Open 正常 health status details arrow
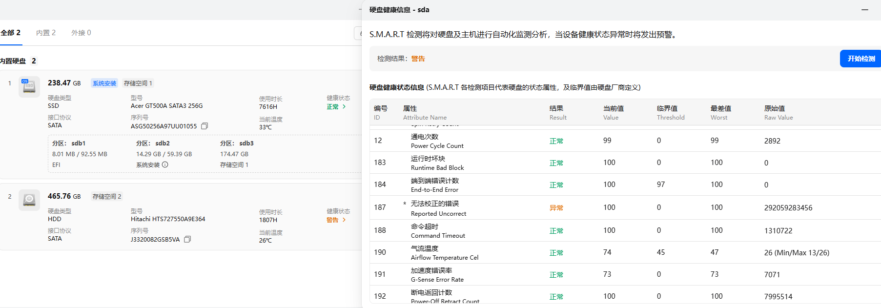The height and width of the screenshot is (308, 881). [x=344, y=106]
